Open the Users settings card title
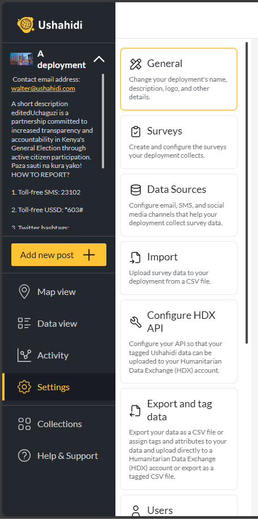This screenshot has height=519, width=258. click(160, 510)
